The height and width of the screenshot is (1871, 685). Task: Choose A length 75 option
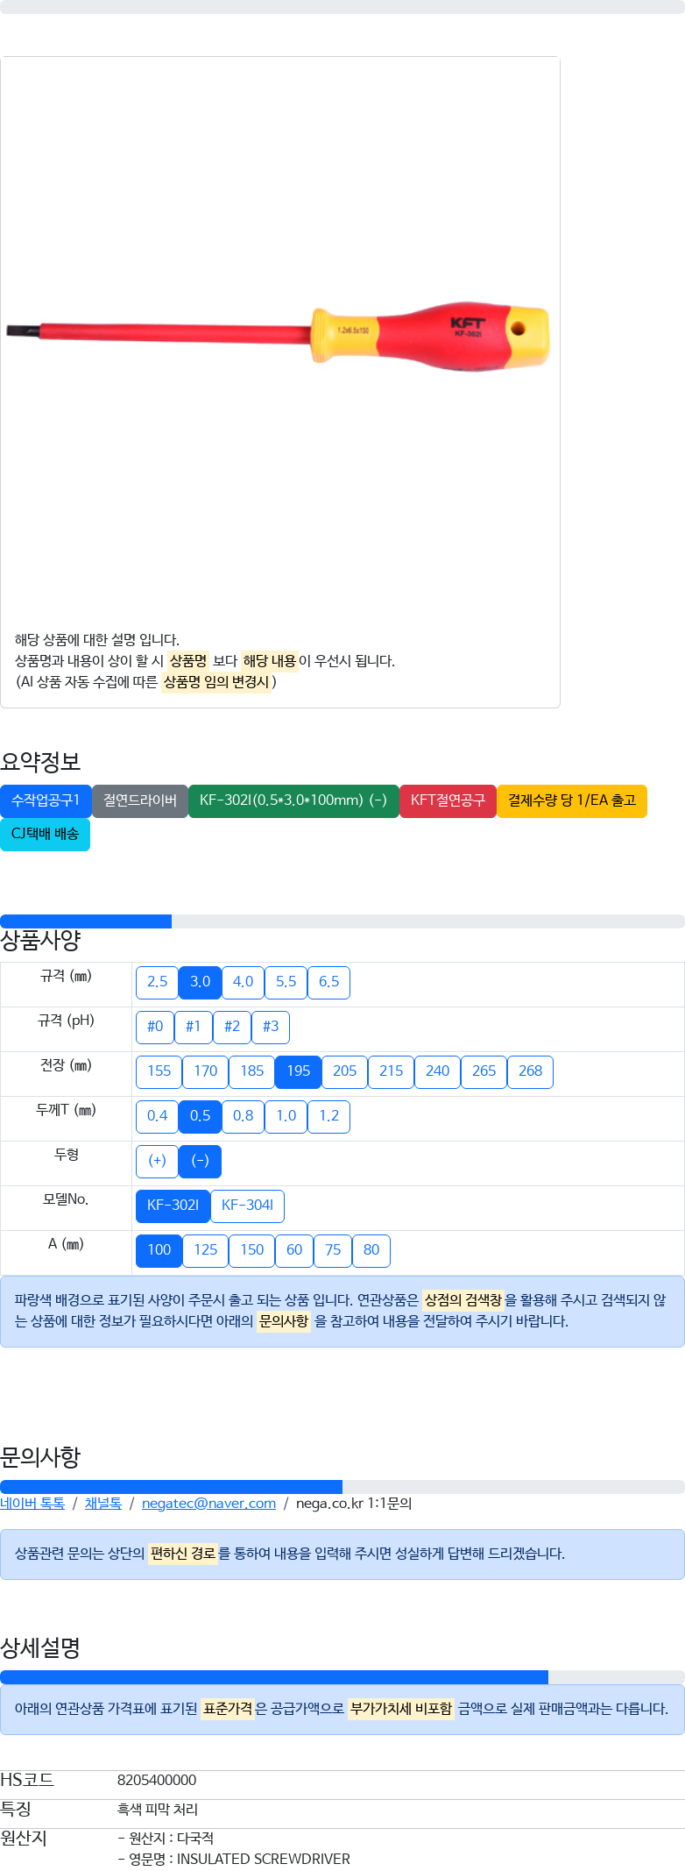click(333, 1250)
